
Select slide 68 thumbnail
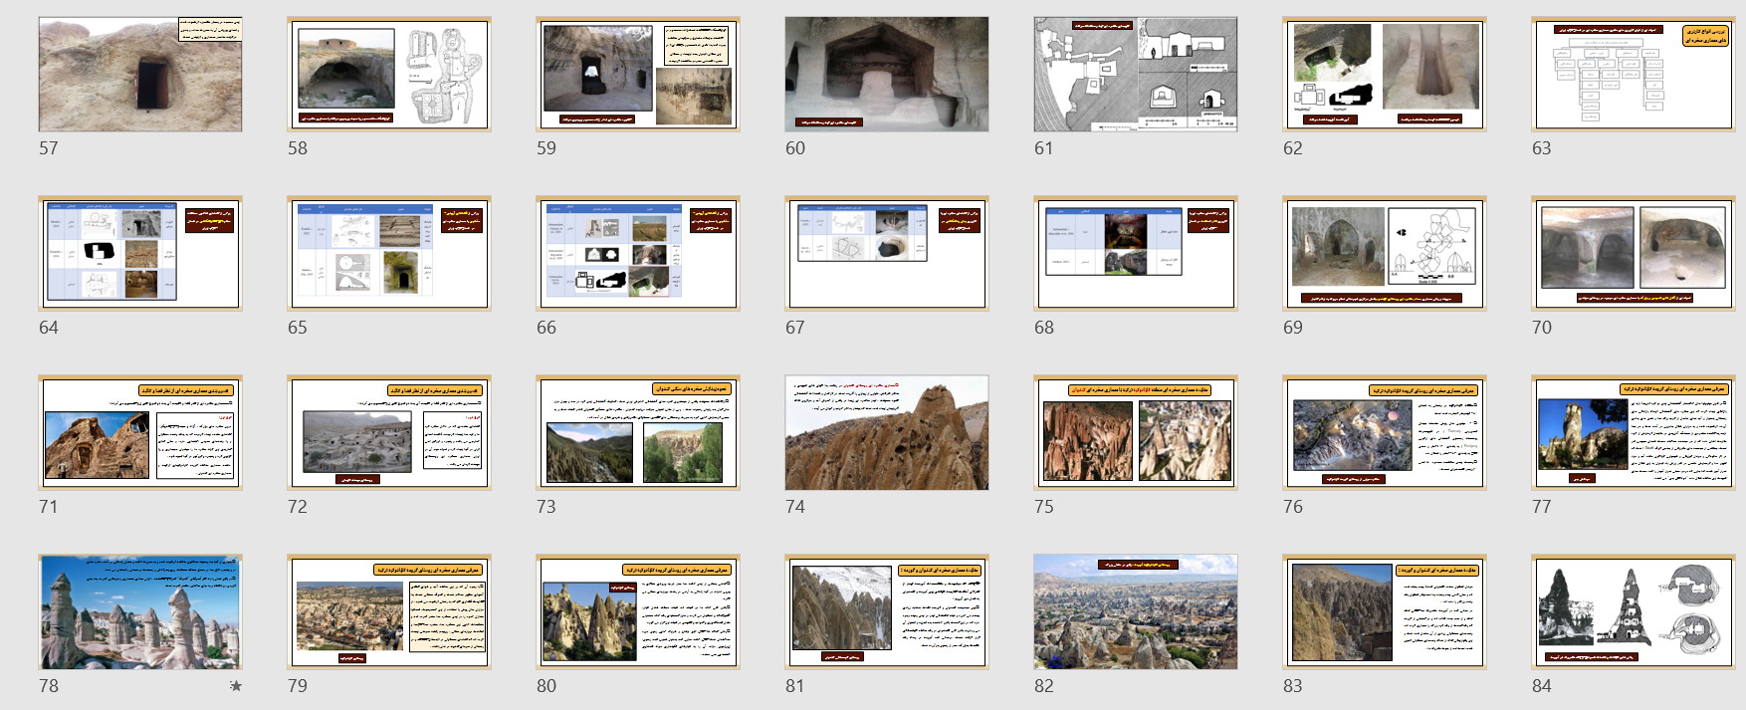(x=1136, y=253)
